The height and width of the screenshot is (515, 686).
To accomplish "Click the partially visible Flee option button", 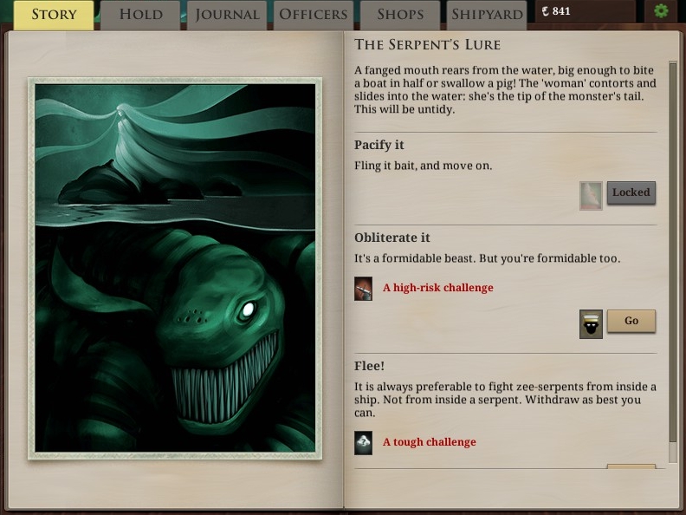I will coord(631,466).
